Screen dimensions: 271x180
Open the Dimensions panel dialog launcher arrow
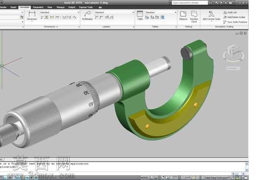79,27
